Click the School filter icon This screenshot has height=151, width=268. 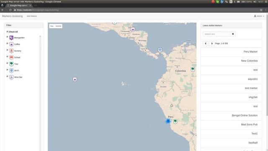click(x=11, y=57)
